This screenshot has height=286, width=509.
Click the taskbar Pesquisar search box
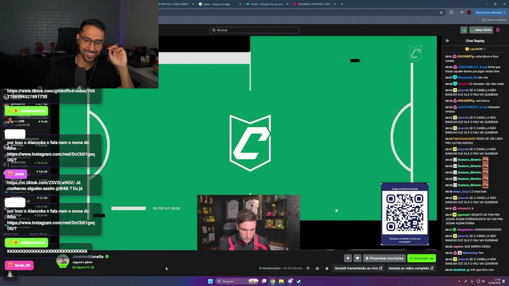pyautogui.click(x=237, y=281)
